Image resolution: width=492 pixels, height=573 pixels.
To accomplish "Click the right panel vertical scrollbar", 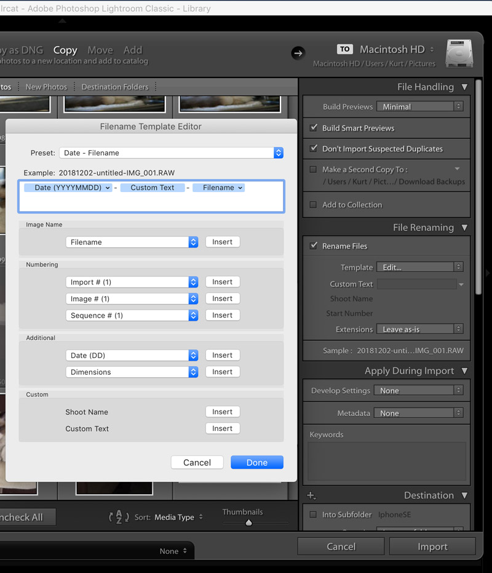I will tap(478, 187).
